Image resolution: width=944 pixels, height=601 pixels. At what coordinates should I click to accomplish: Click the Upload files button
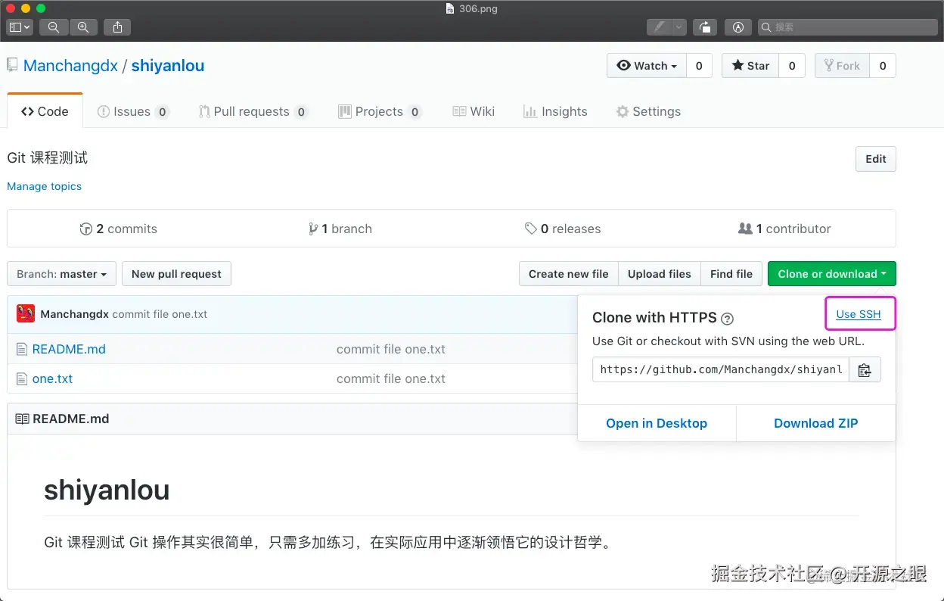(660, 274)
